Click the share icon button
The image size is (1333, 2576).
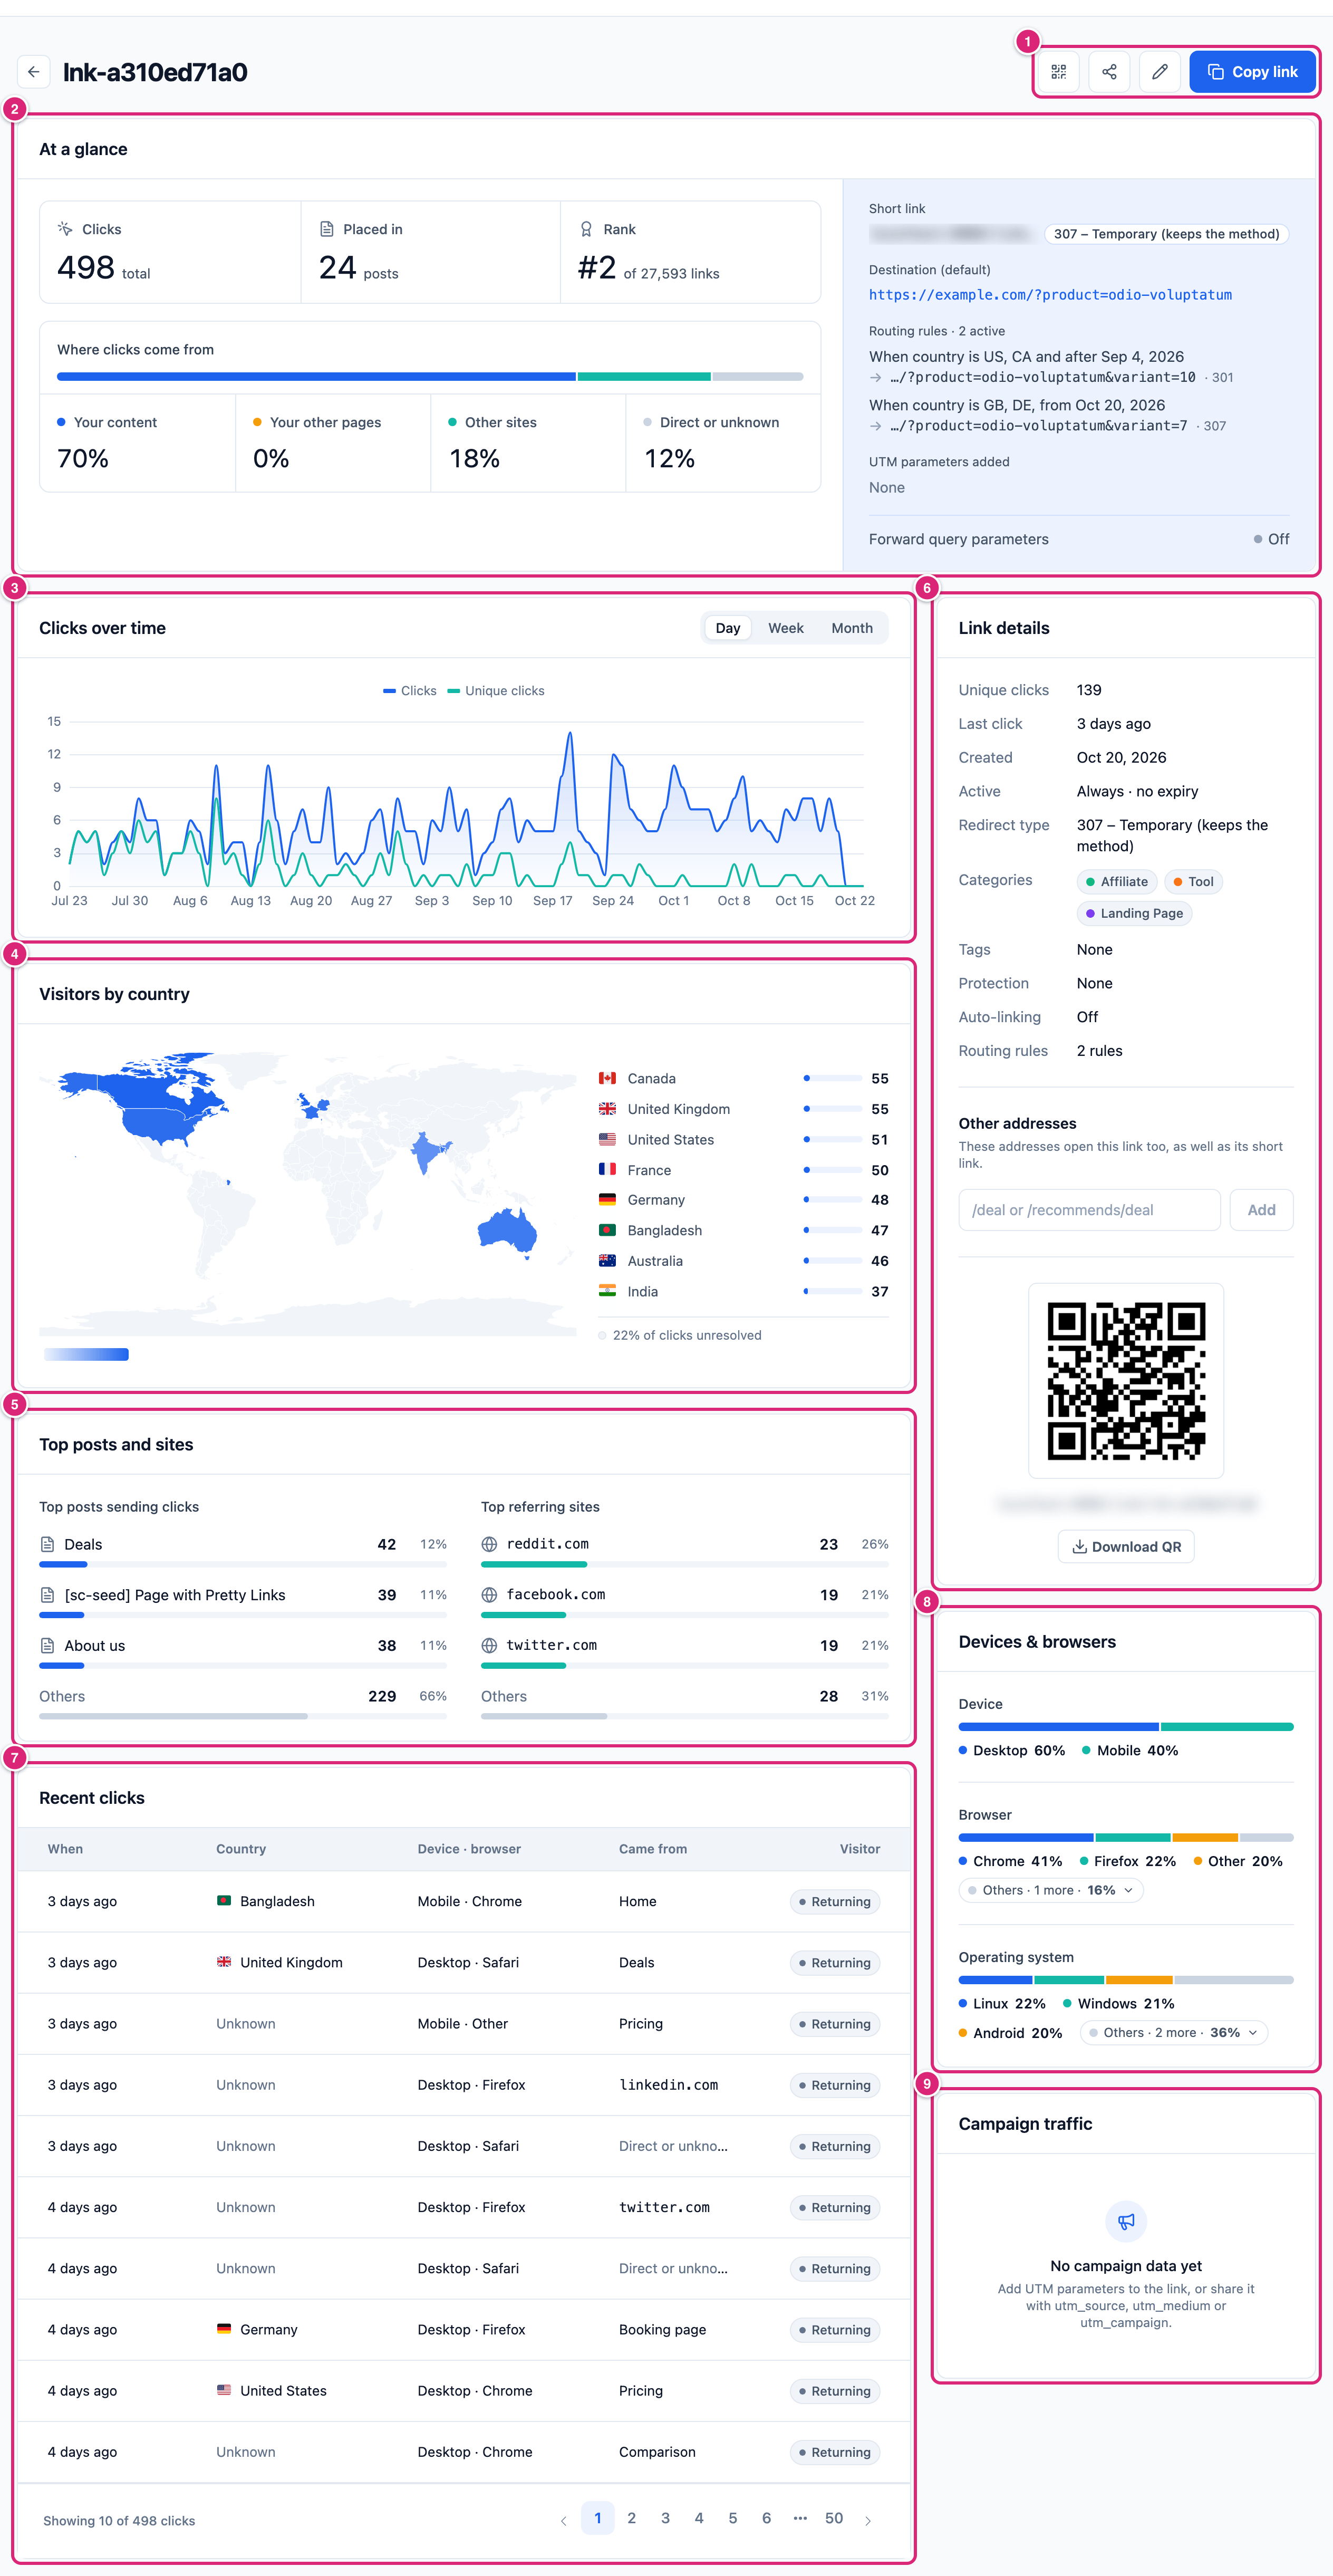point(1109,72)
